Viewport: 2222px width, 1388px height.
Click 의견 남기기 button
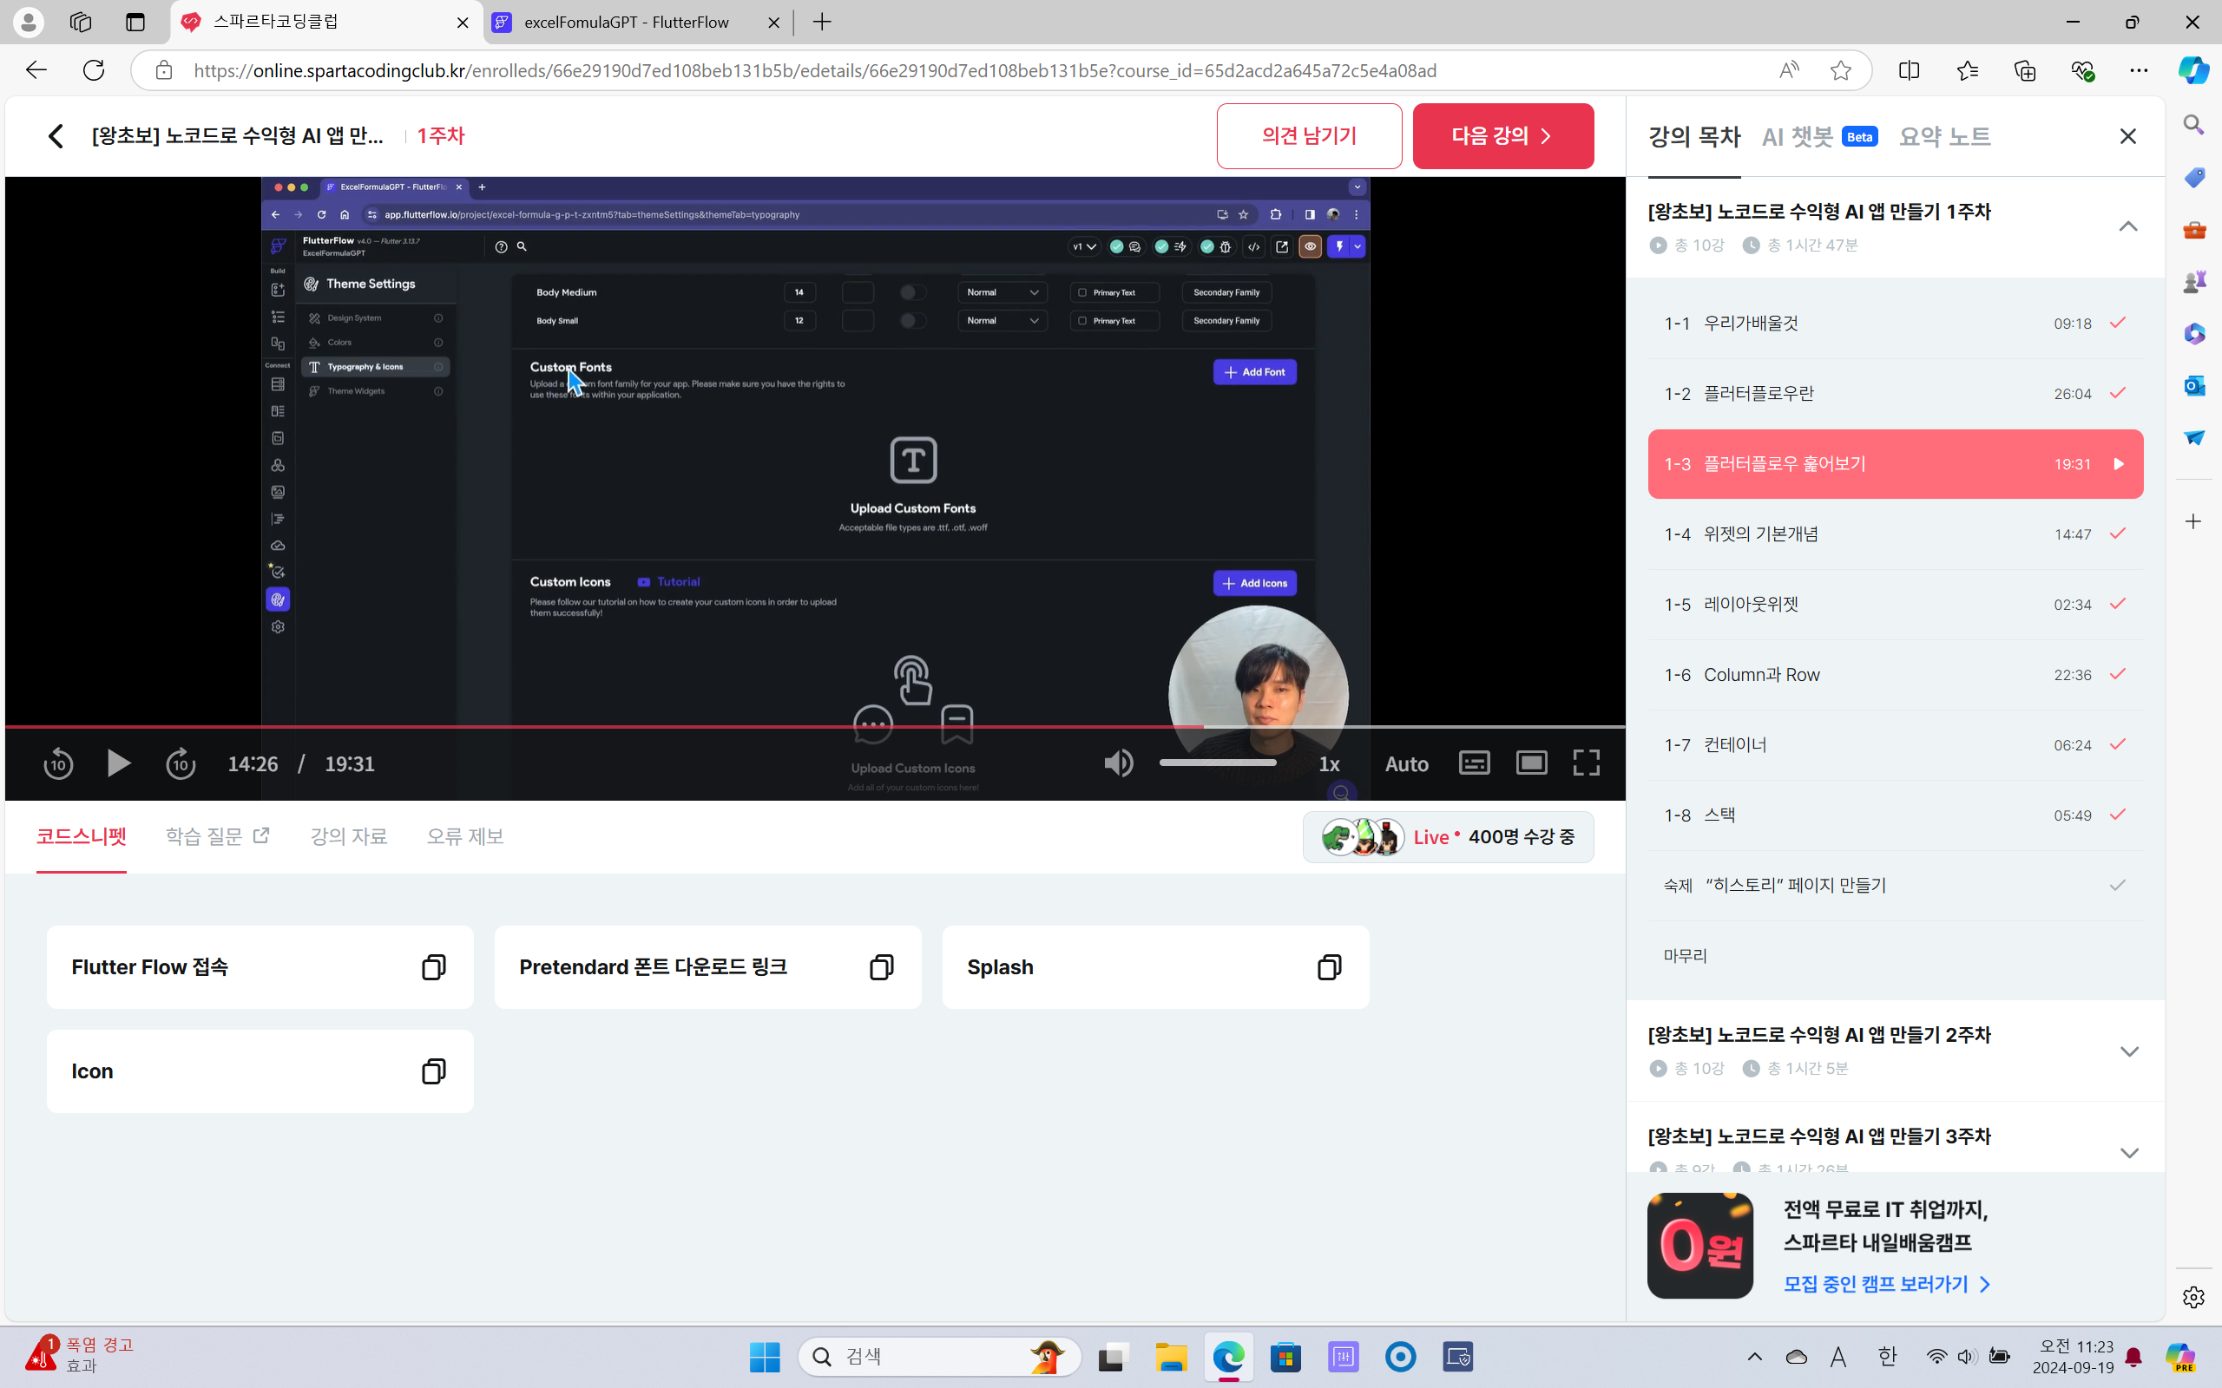coord(1308,136)
